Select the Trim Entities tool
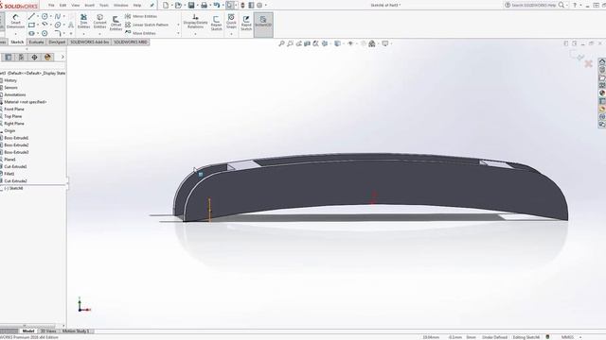606x340 pixels. click(83, 22)
